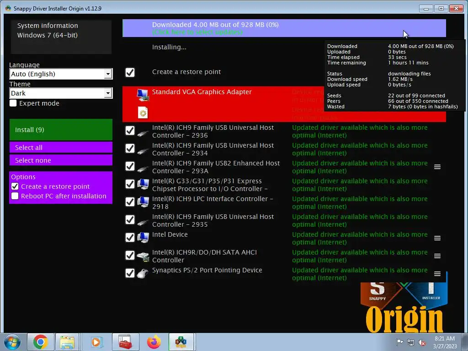Click the download progress bar

tap(284, 28)
